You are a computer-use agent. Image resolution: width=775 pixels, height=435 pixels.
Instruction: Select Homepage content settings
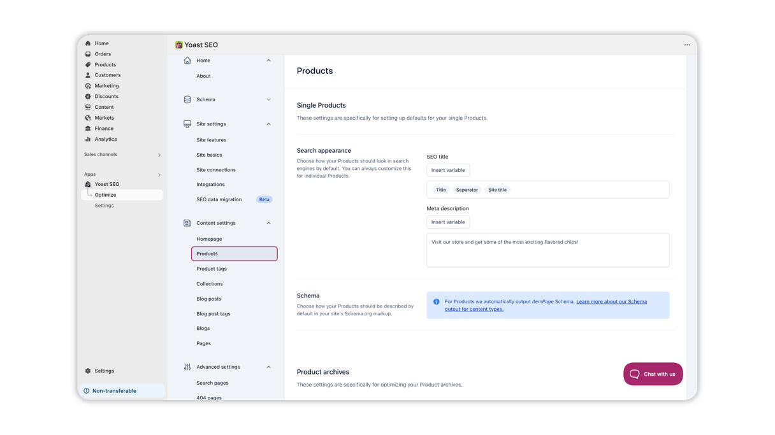coord(209,239)
